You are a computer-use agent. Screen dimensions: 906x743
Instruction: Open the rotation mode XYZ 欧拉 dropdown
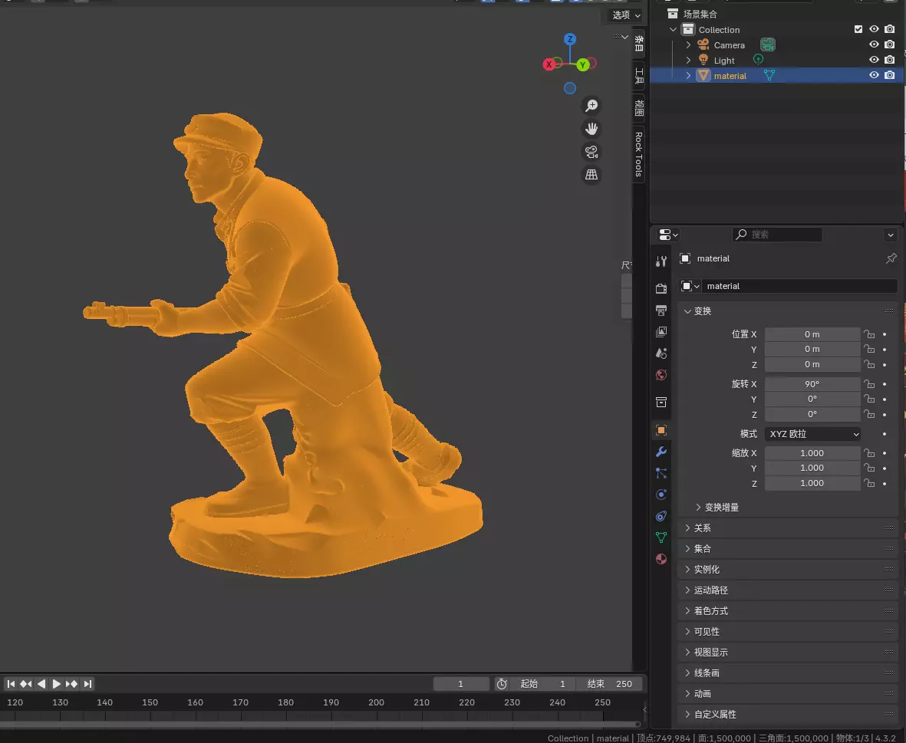(813, 433)
